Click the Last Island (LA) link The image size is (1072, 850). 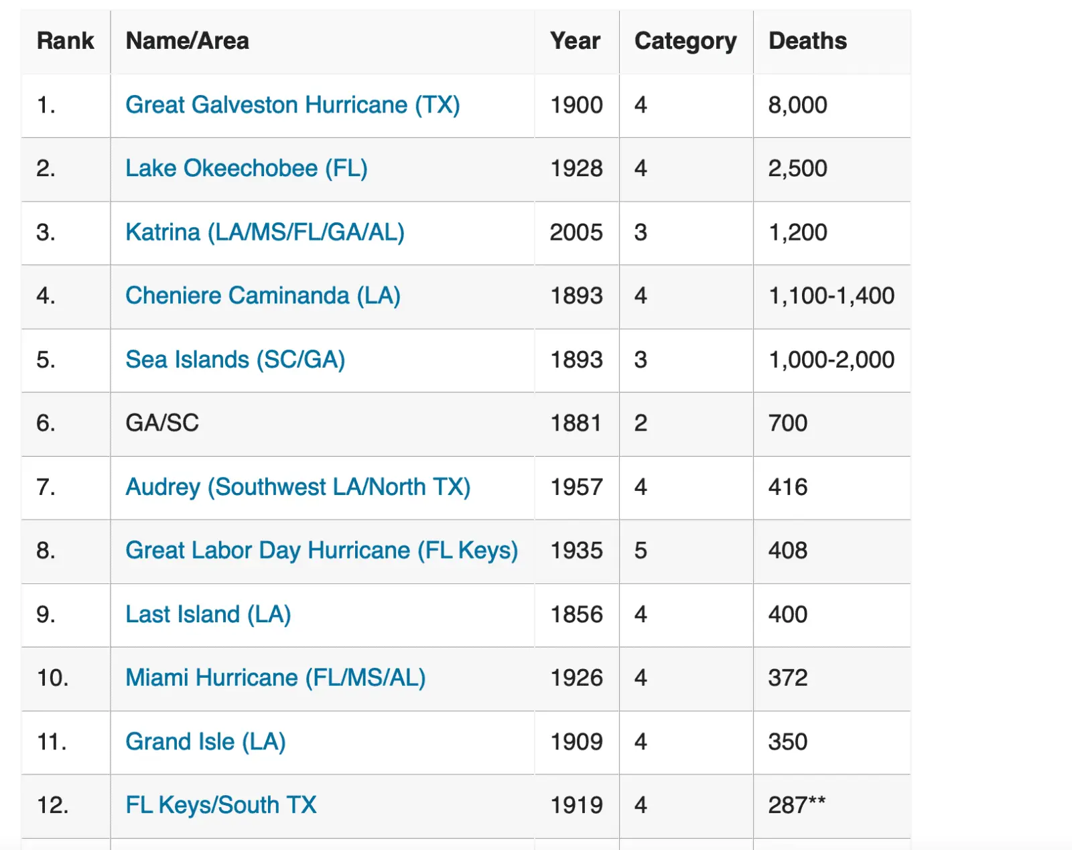[x=208, y=614]
